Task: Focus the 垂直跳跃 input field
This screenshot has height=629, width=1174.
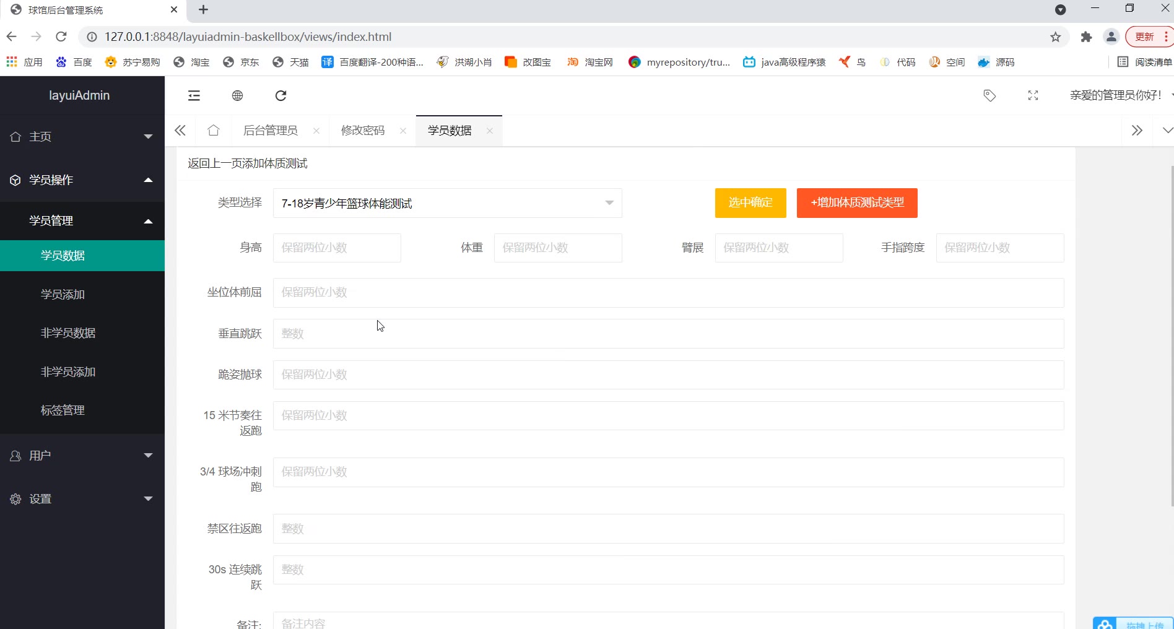Action: tap(669, 334)
